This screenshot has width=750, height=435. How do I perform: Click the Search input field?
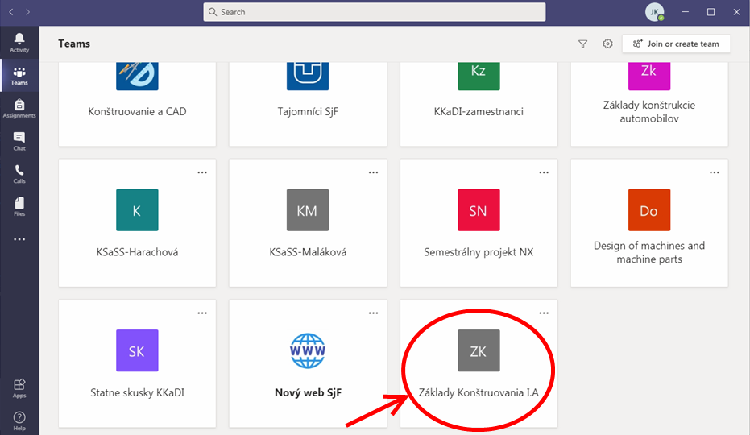(x=375, y=12)
